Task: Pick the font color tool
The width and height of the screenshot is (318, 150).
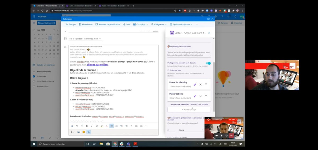Action: [107, 126]
